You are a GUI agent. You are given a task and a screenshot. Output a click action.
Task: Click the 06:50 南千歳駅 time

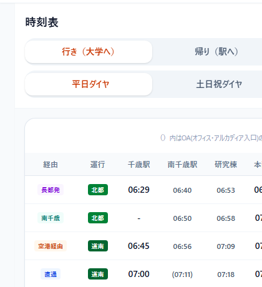(182, 218)
